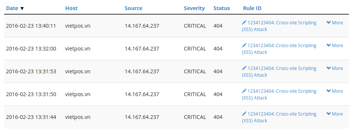Toggle the Date sort arrow
This screenshot has width=349, height=138.
pos(22,9)
